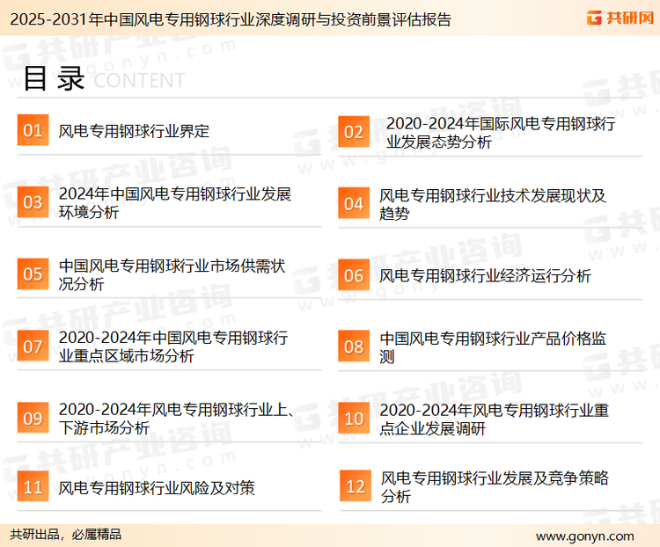Click the report title in header
Viewport: 660px width, 547px height.
click(x=226, y=18)
